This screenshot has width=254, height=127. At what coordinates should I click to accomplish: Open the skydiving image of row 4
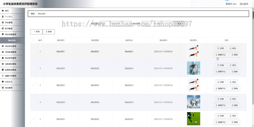point(194,102)
